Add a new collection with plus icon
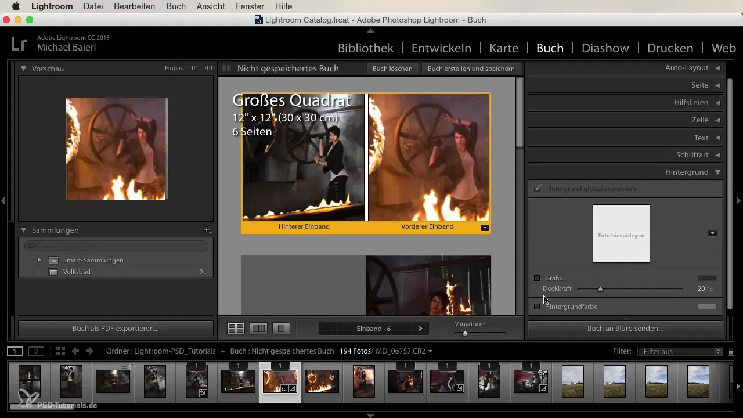Screen dimensions: 743x418 click(207, 230)
